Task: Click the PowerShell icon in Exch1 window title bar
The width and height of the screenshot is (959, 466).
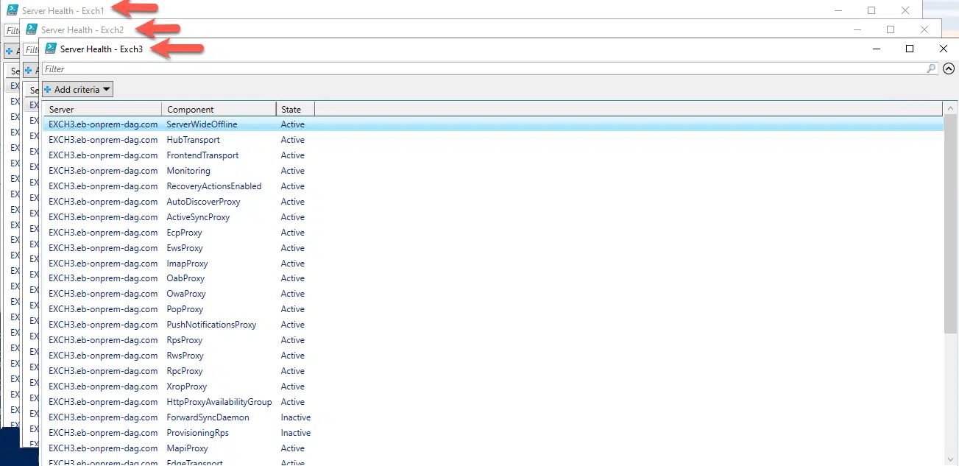Action: coord(13,10)
